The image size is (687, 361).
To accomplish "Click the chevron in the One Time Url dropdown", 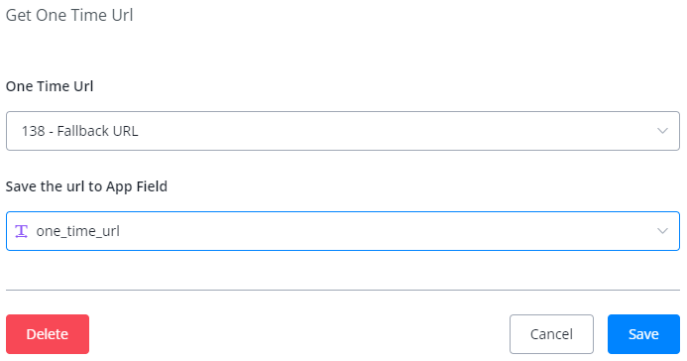I will tap(662, 131).
